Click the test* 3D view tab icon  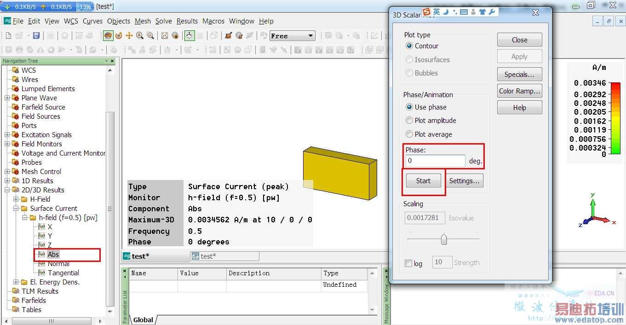pyautogui.click(x=126, y=256)
